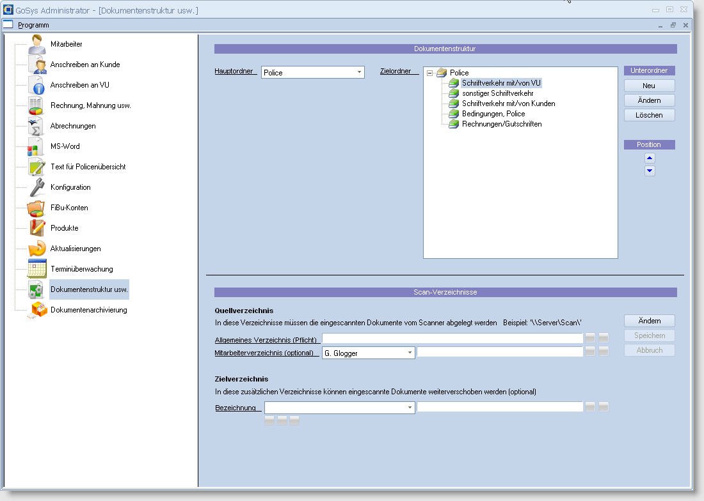Viewport: 704px width, 501px height.
Task: Open the Programm menu
Action: pyautogui.click(x=33, y=25)
